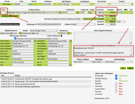Click magnifier beside Kundennr. 209333

[69, 33]
